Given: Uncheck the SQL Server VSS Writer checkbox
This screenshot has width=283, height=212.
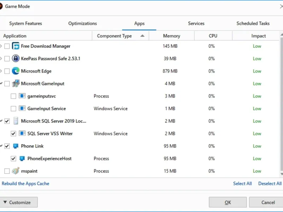Looking at the screenshot, I should [13, 134].
